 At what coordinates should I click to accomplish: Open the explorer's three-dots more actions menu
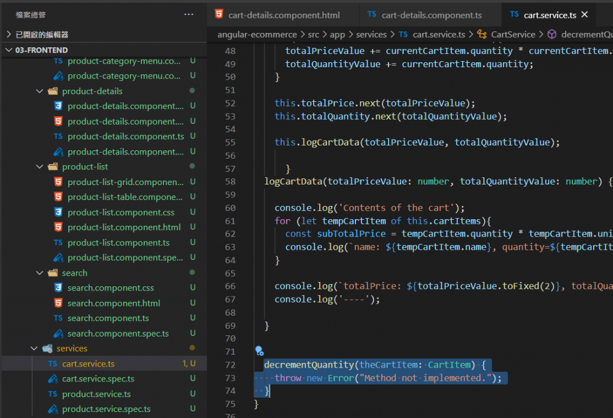(189, 14)
